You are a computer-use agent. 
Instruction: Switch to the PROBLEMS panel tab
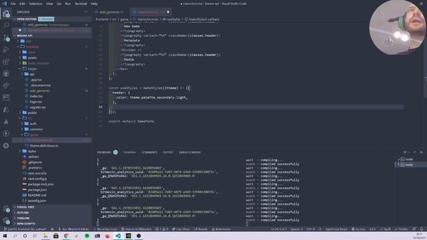click(104, 152)
